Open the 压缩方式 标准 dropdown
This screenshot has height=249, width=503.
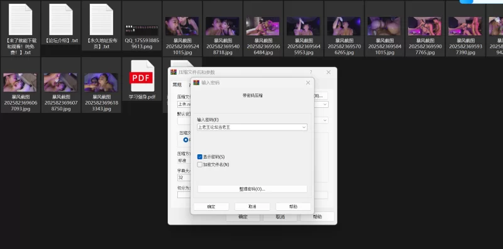(184, 161)
